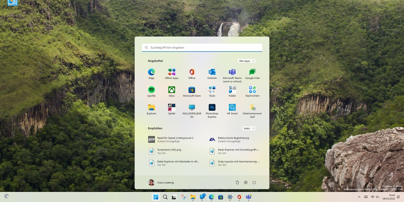Image resolution: width=404 pixels, height=202 pixels.
Task: Open Teams on taskbar
Action: (248, 197)
